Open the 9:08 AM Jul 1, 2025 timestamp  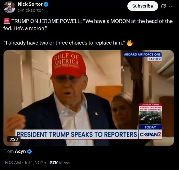pos(25,163)
